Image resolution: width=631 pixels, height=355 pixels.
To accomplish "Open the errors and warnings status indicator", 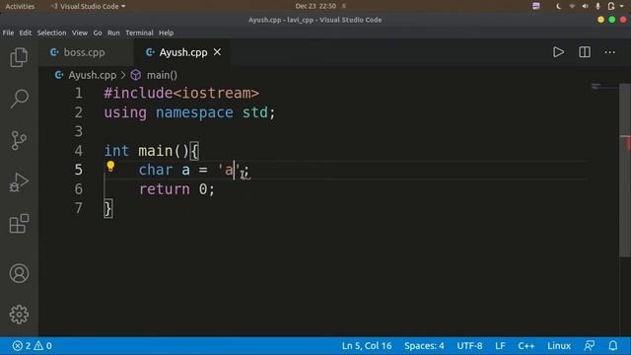I will click(33, 346).
